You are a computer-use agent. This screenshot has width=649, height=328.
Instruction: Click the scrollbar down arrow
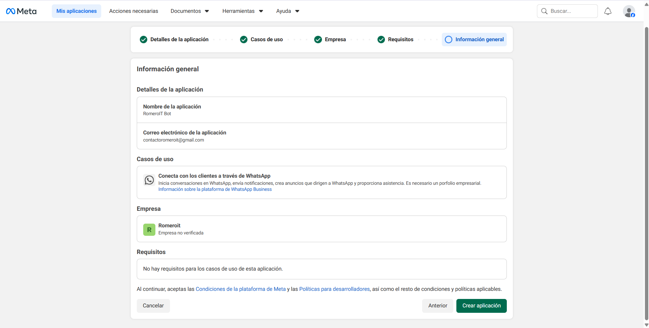point(646,325)
